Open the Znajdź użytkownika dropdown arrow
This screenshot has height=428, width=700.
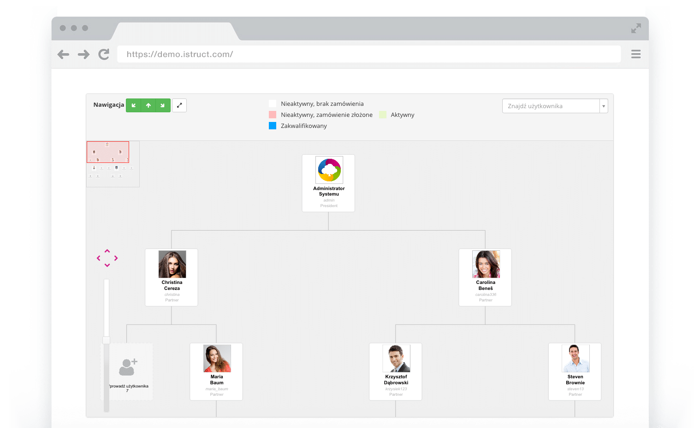coord(603,106)
